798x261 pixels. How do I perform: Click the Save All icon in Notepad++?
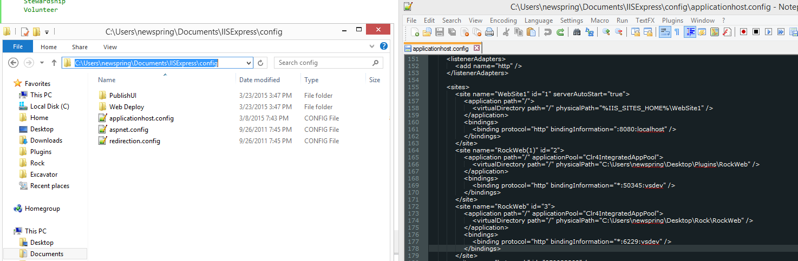tap(452, 32)
